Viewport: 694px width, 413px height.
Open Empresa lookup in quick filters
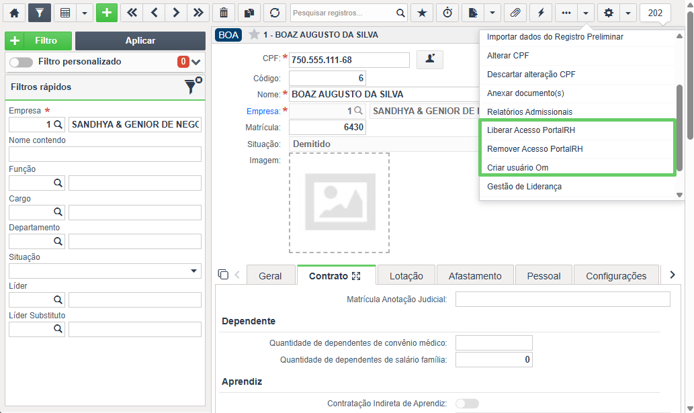coord(58,125)
